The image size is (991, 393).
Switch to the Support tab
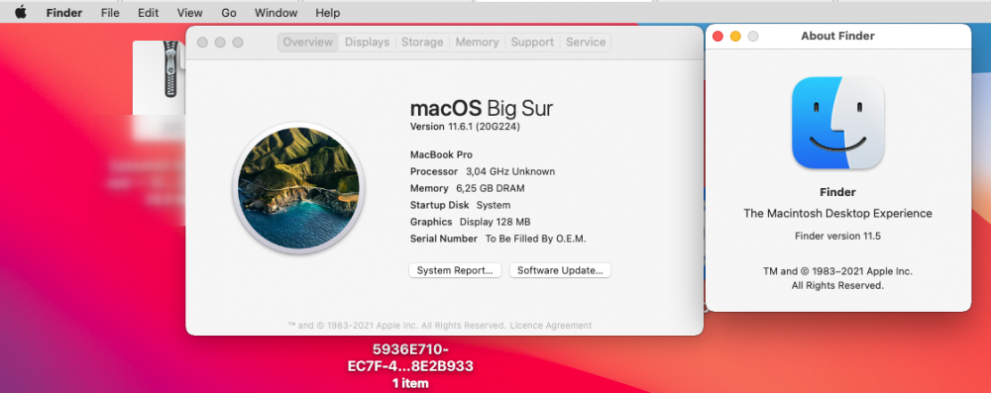[x=532, y=43]
